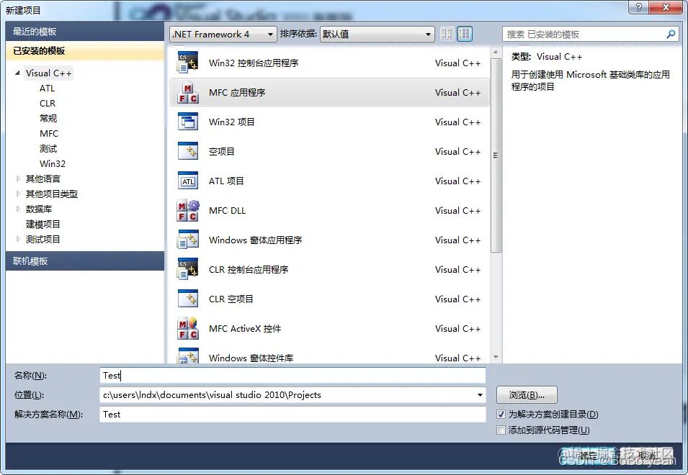Viewport: 688px width, 475px height.
Task: Click the MFC DLL template icon
Action: [188, 210]
